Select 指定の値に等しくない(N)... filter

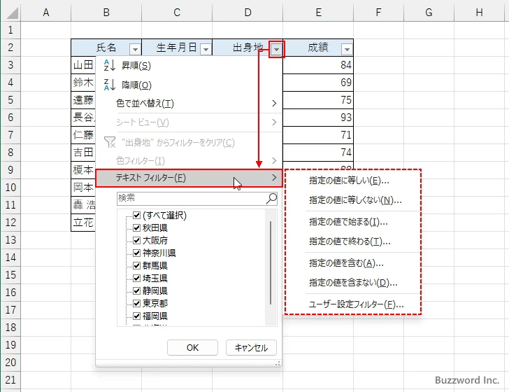tap(353, 200)
